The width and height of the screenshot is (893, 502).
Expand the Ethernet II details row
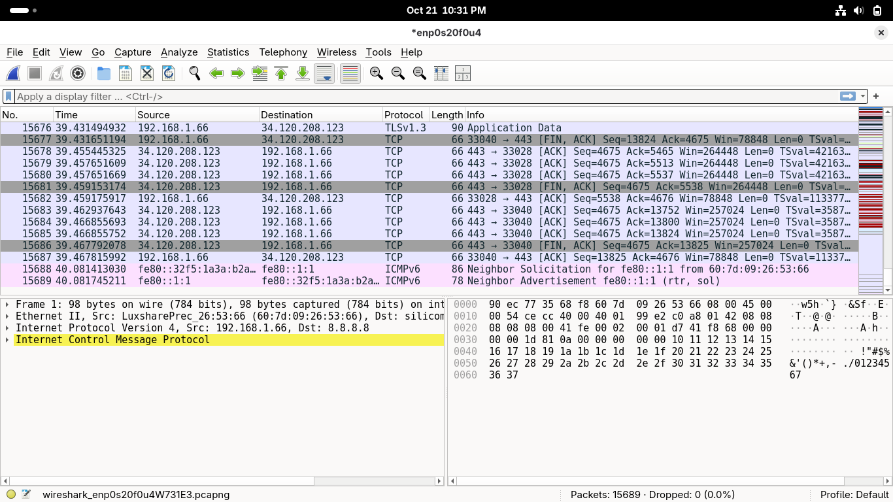point(7,316)
